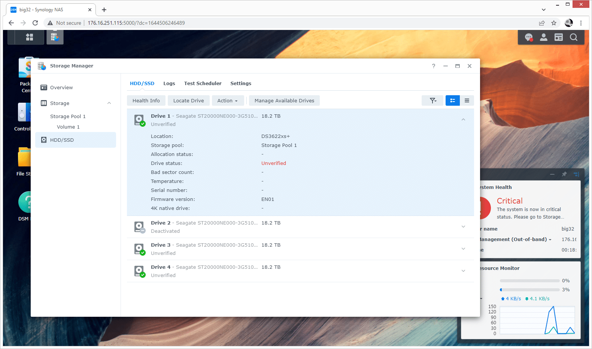The height and width of the screenshot is (349, 592).
Task: Open a new browser tab
Action: point(104,10)
